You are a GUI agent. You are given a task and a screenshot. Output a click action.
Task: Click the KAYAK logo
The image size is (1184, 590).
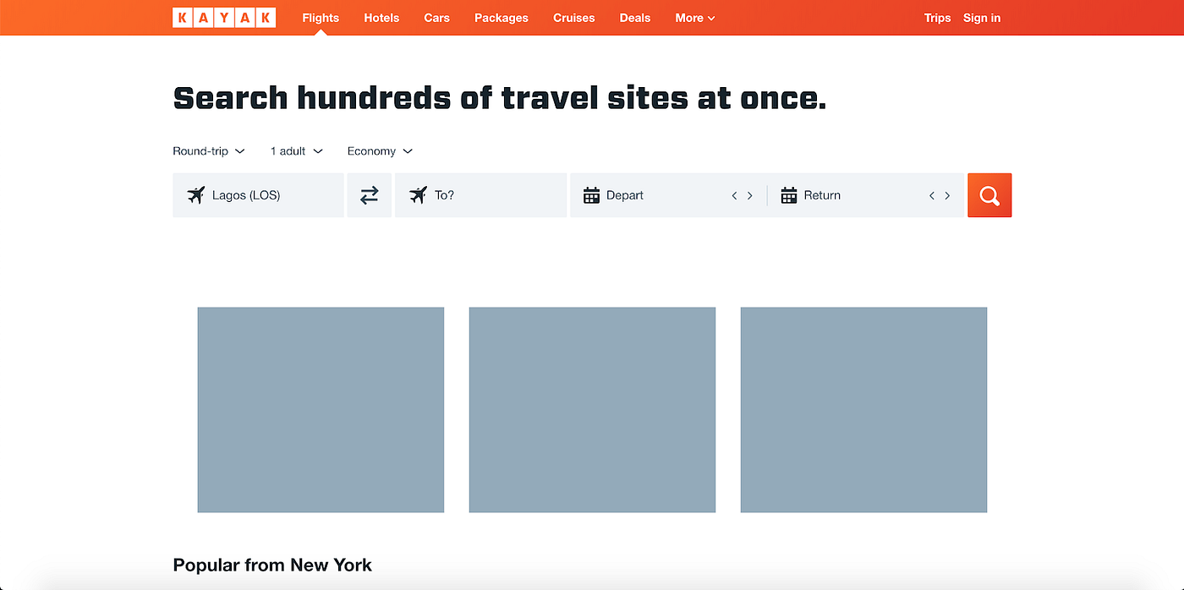pyautogui.click(x=224, y=17)
